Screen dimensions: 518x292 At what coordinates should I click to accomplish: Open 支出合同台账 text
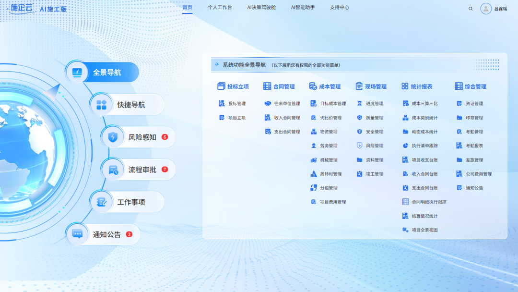coord(424,188)
